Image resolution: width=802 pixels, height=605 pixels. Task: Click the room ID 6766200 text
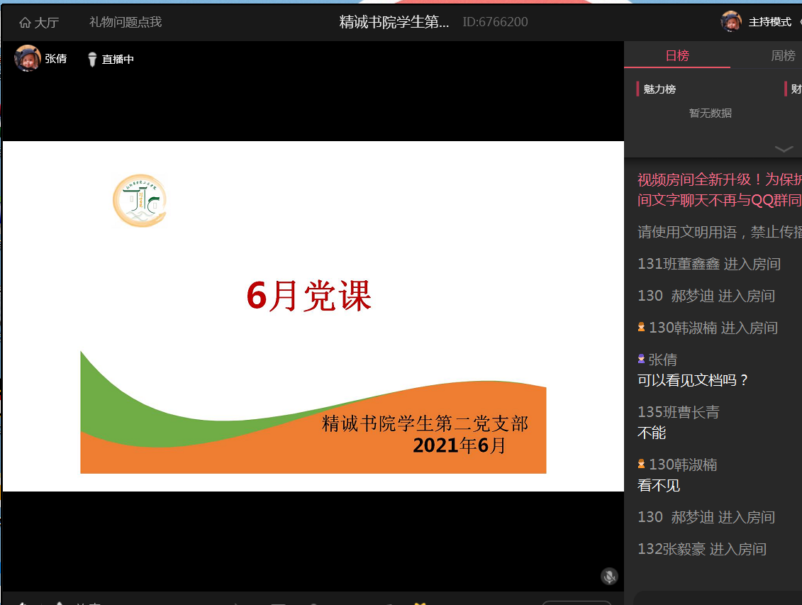tap(495, 22)
